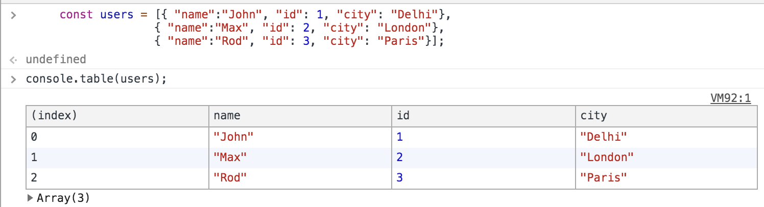The image size is (764, 207).
Task: Select the "Max" name cell
Action: (x=300, y=158)
